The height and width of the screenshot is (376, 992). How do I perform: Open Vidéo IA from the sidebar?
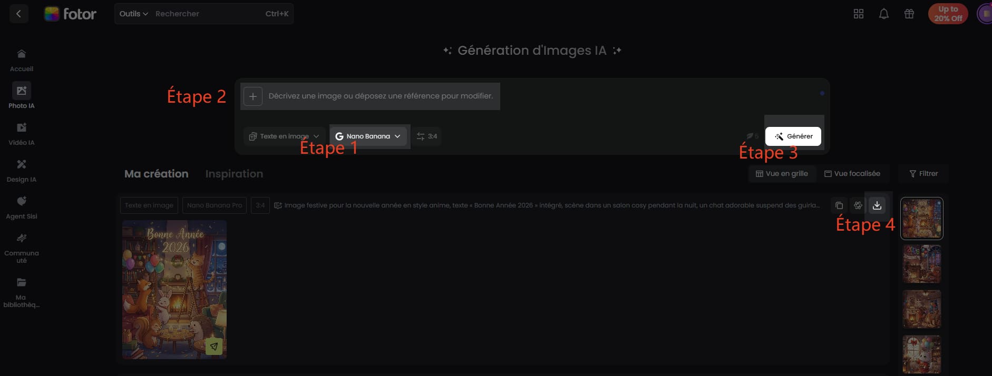pyautogui.click(x=22, y=134)
